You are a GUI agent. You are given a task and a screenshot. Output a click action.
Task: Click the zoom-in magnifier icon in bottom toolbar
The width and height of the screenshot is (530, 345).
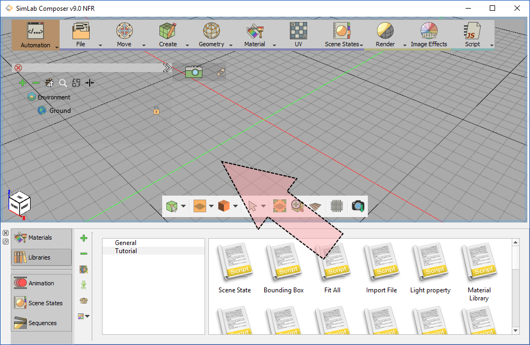click(296, 206)
